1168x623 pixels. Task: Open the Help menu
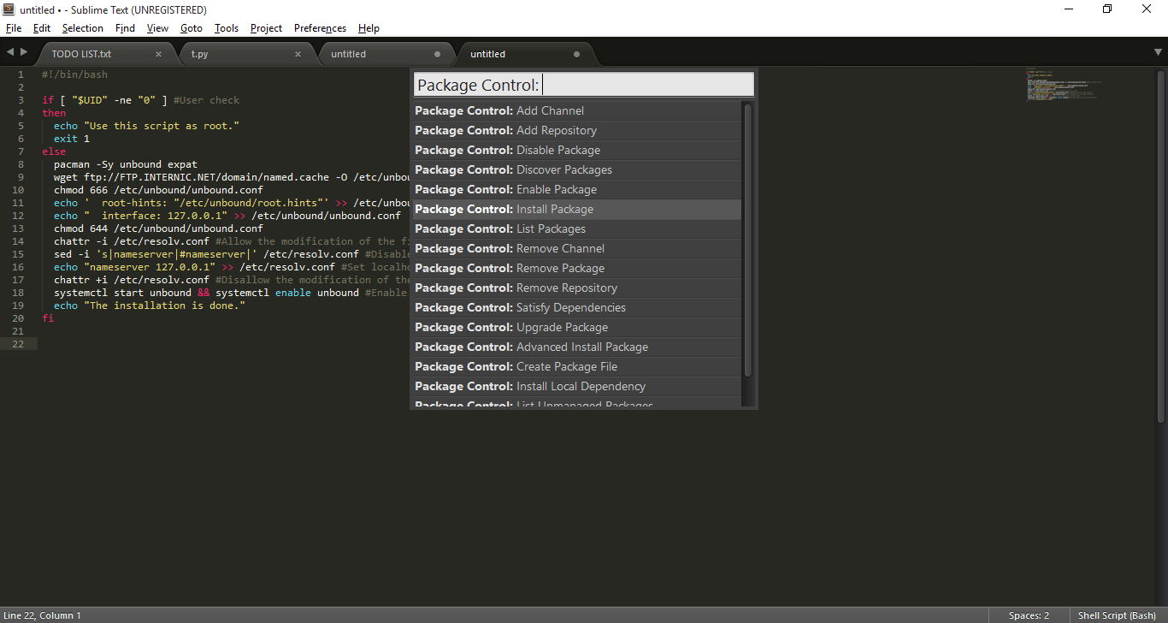click(x=369, y=28)
